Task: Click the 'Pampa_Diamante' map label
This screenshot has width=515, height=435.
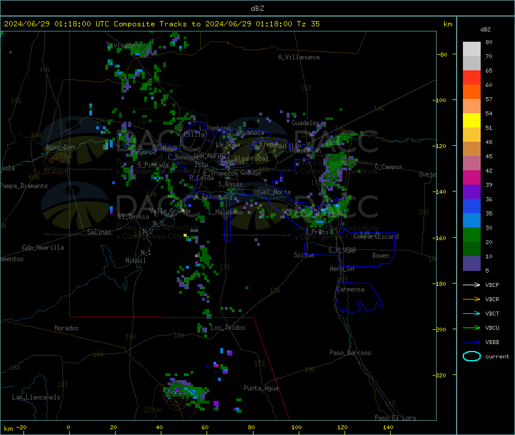Action: click(x=23, y=186)
